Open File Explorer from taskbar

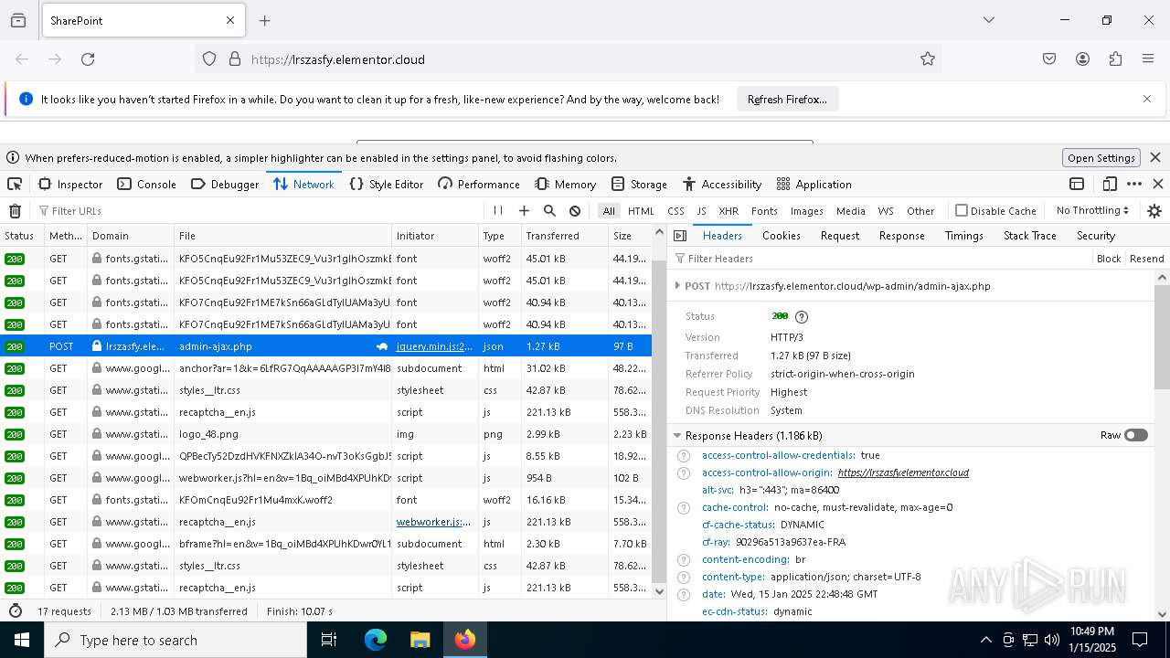(x=420, y=640)
